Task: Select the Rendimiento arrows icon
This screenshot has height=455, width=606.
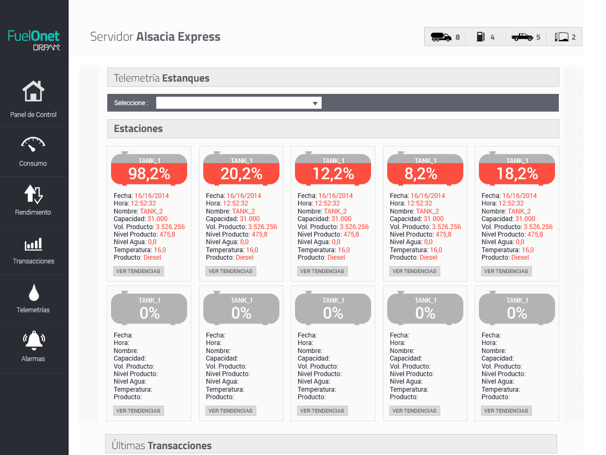Action: pyautogui.click(x=33, y=194)
